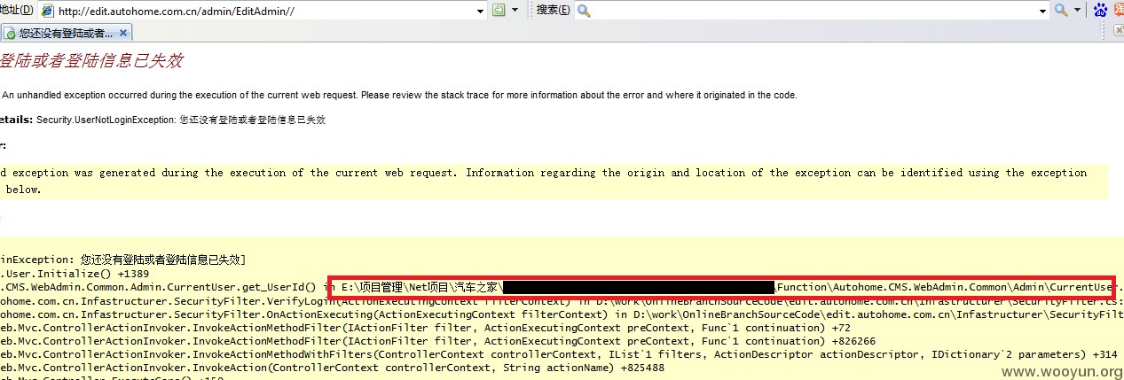The image size is (1124, 380).
Task: Click the 地址(D) address label
Action: point(16,11)
